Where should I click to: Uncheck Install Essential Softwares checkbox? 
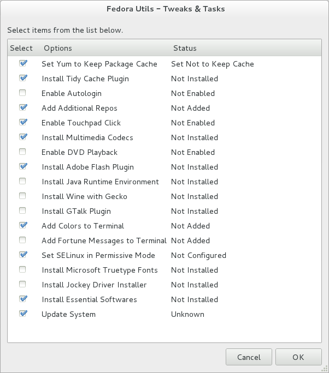coord(22,299)
